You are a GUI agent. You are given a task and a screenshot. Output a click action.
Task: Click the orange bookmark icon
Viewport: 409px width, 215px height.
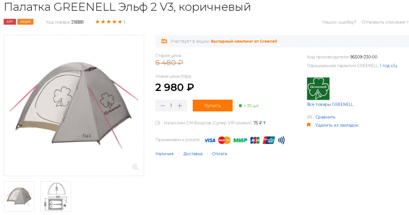click(309, 125)
